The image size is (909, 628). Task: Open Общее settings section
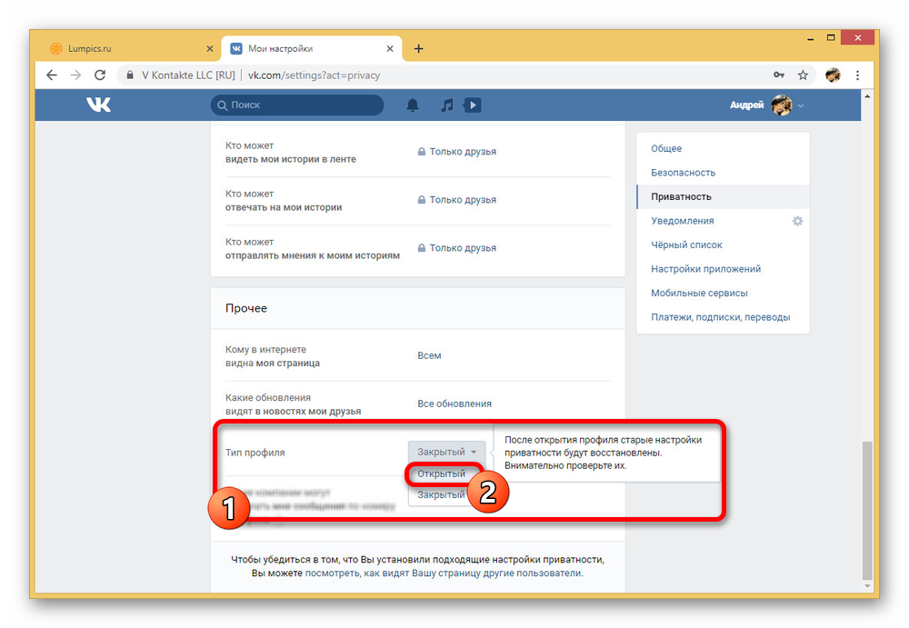pos(723,148)
